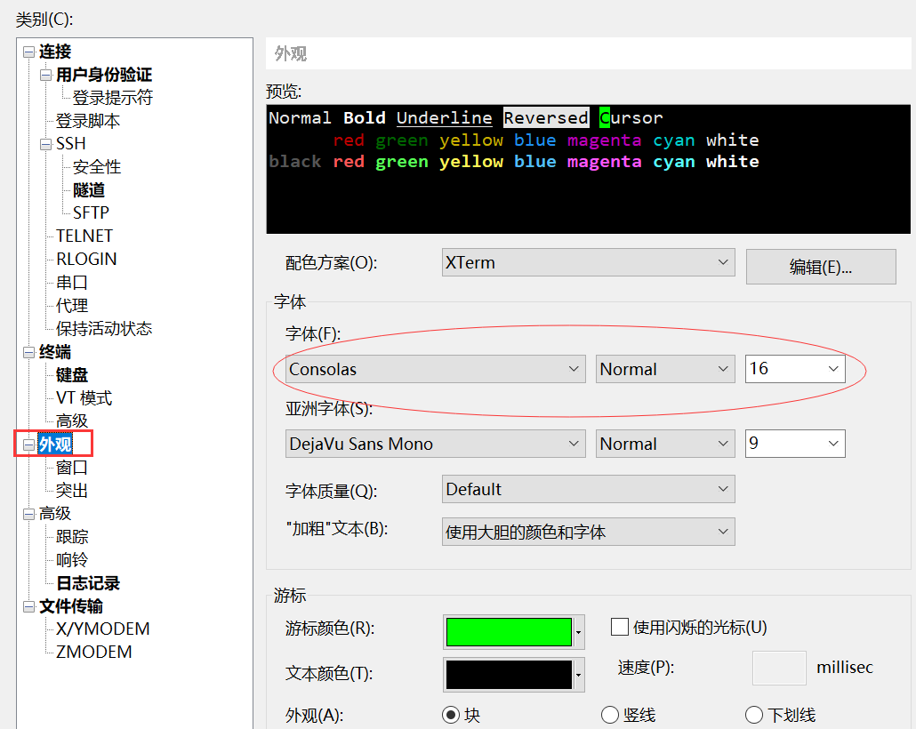This screenshot has width=916, height=729.
Task: Collapse the 连接 tree node
Action: point(28,52)
